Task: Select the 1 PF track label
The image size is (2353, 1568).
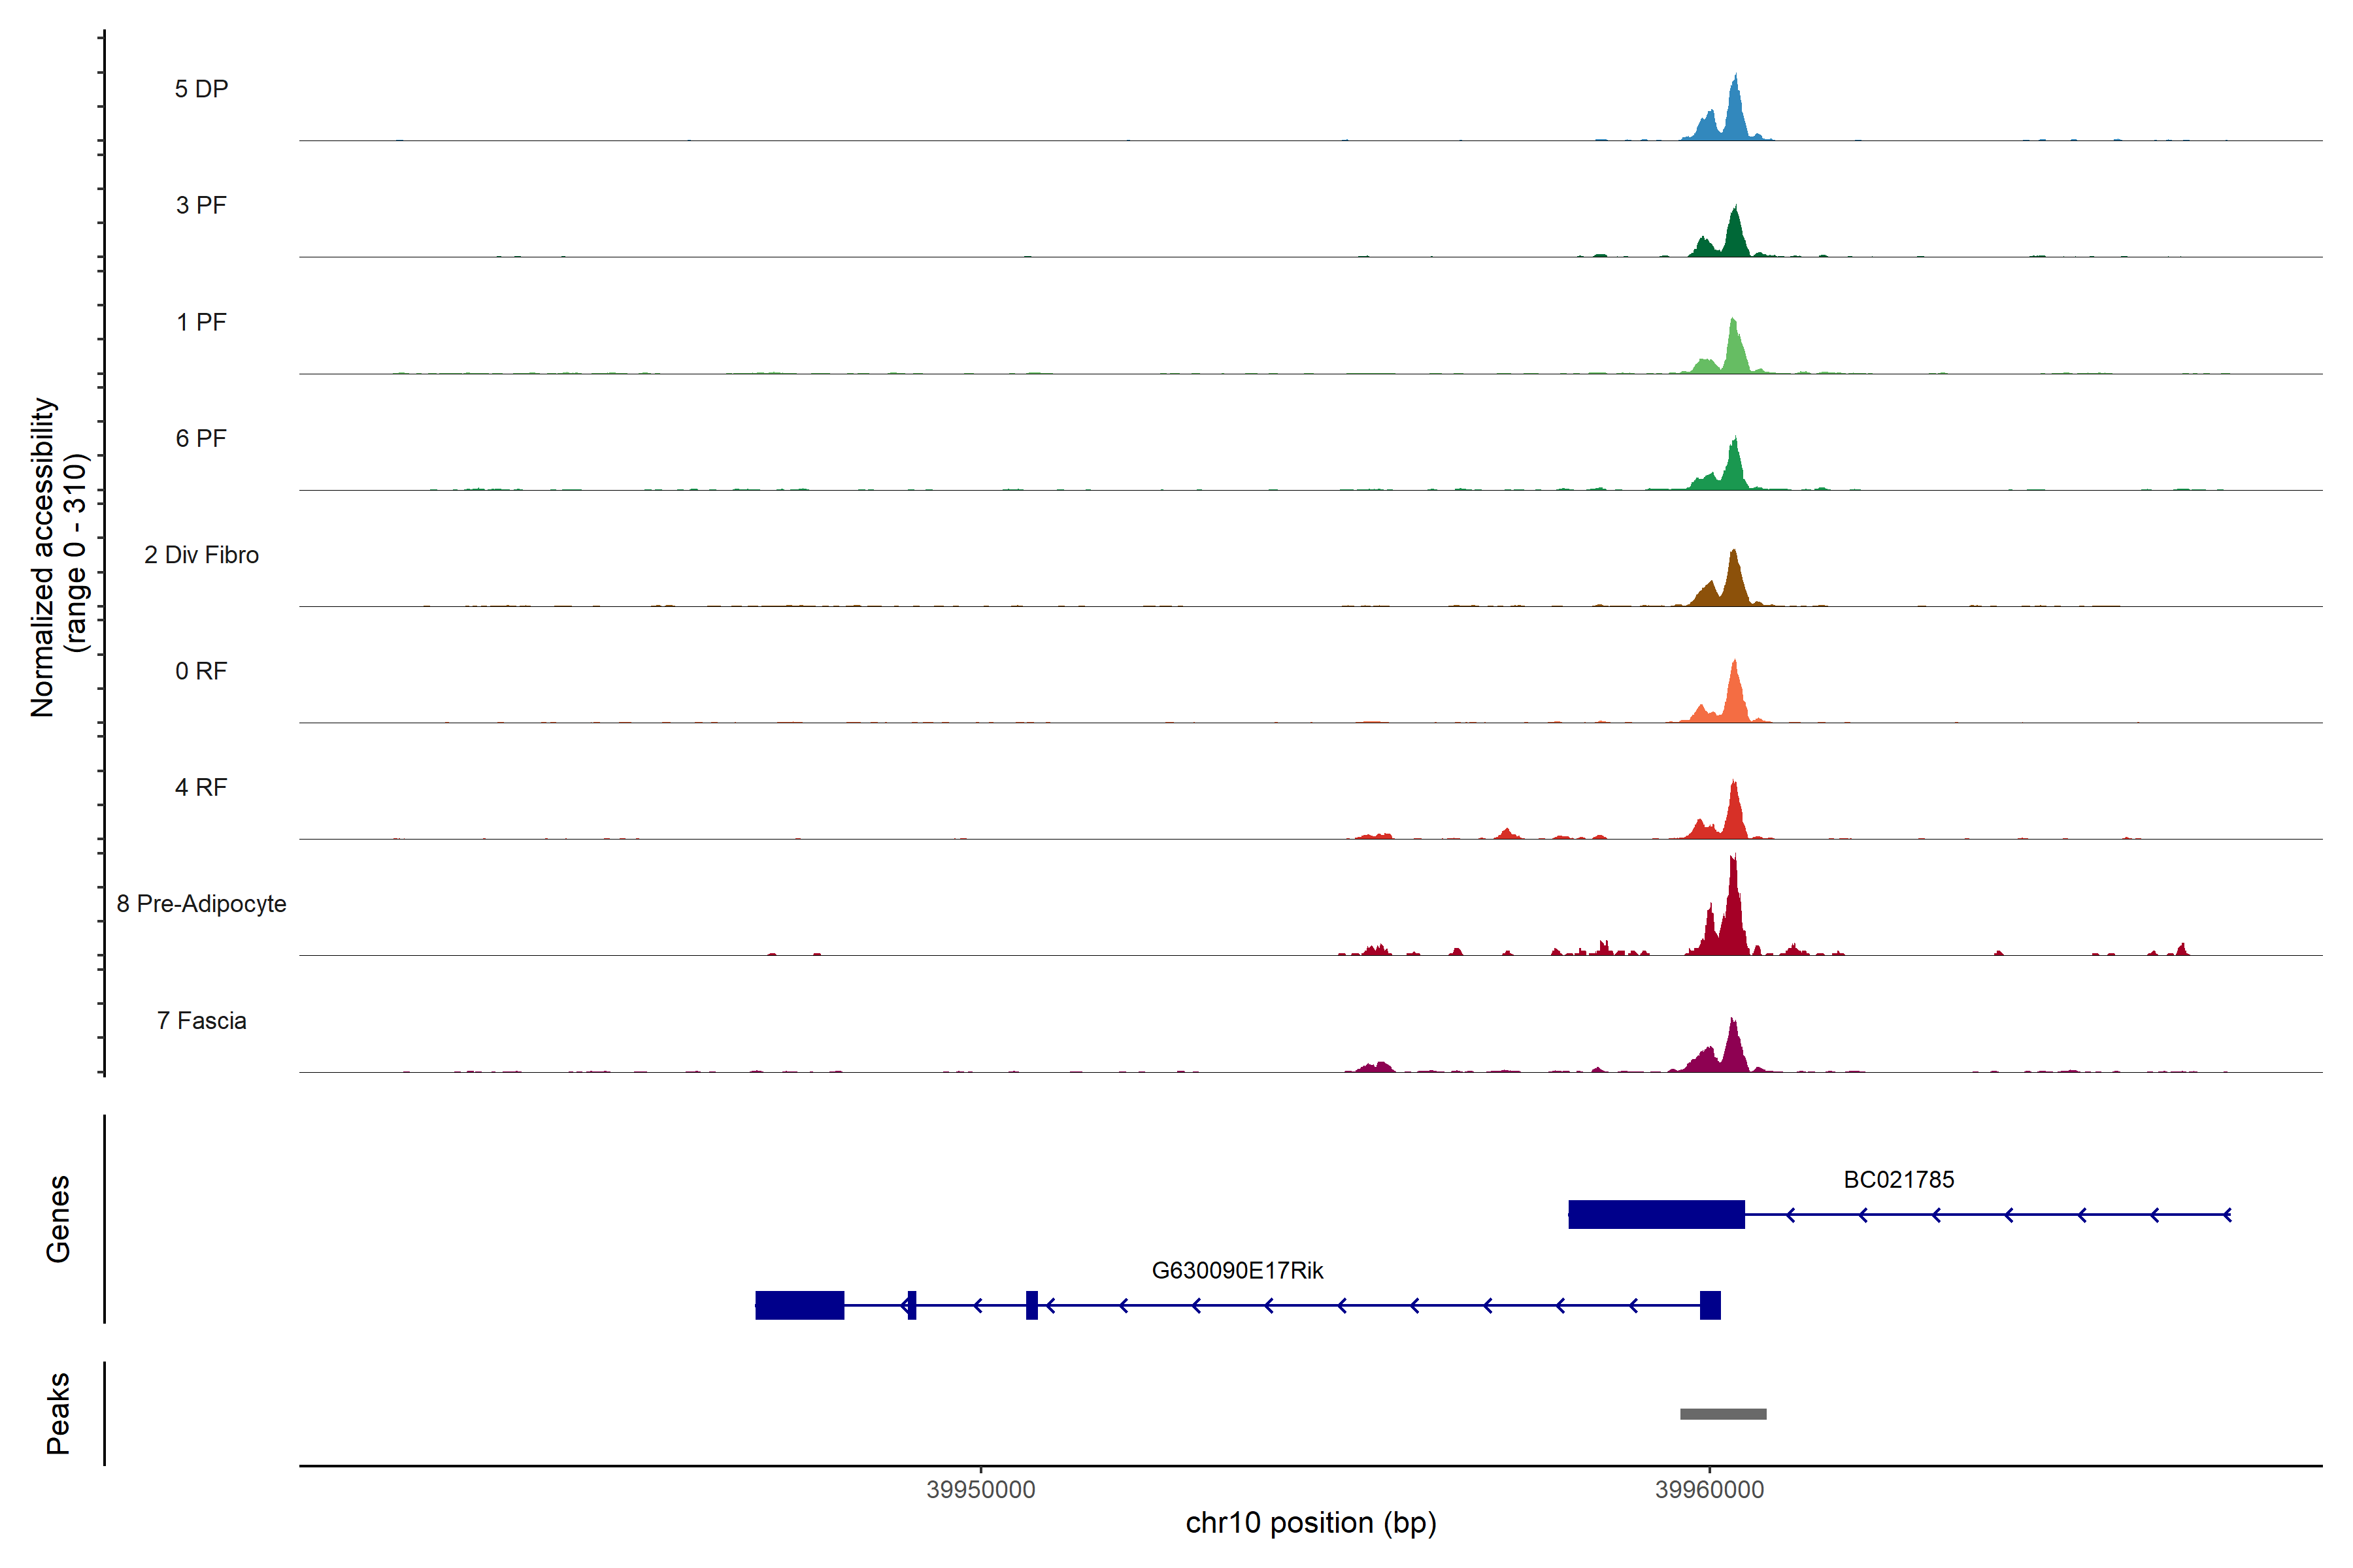Action: click(201, 322)
